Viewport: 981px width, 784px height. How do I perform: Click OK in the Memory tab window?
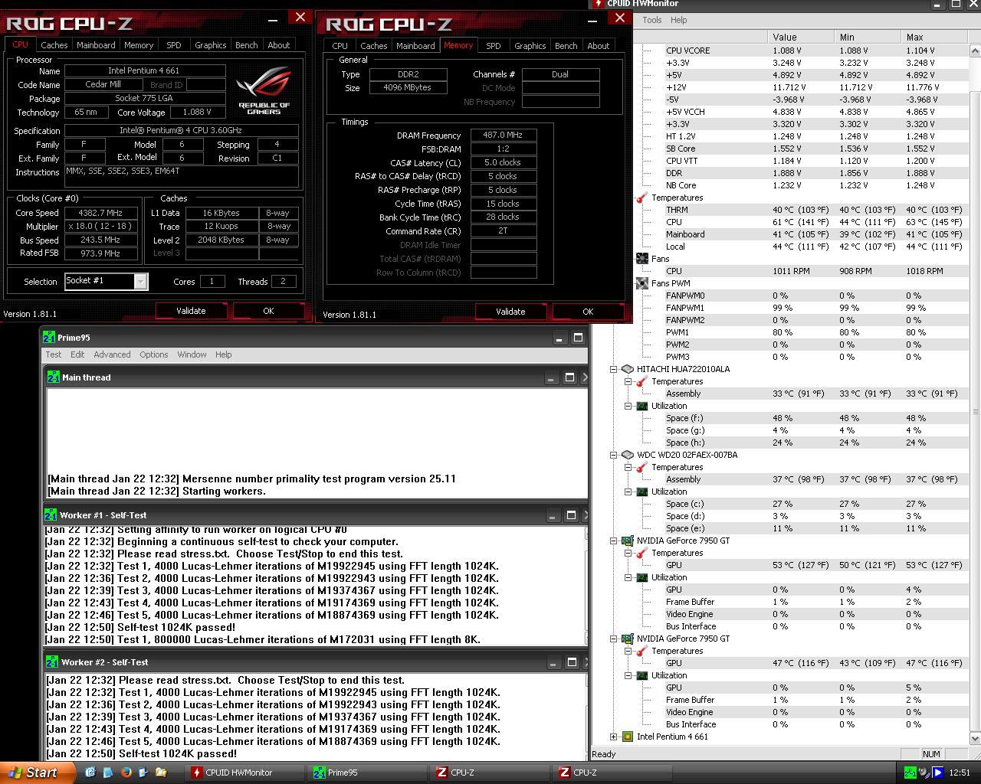pyautogui.click(x=588, y=312)
